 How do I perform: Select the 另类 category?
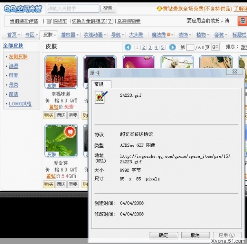pyautogui.click(x=13, y=85)
